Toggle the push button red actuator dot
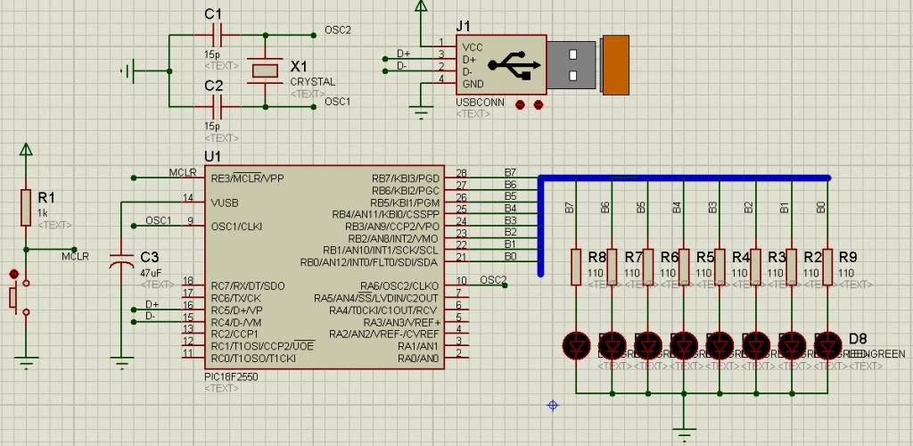Image resolution: width=913 pixels, height=446 pixels. coord(14,274)
